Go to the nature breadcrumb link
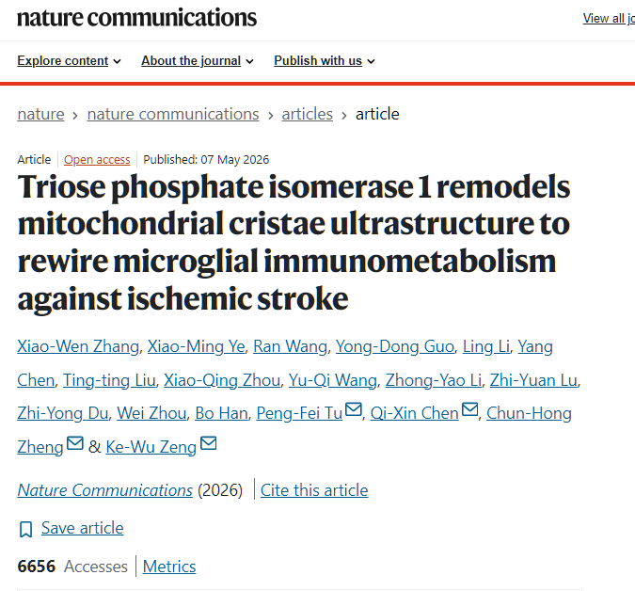635x591 pixels. click(40, 114)
